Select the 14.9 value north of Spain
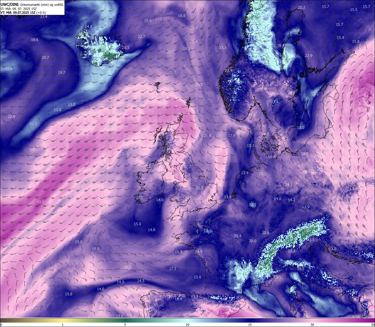Image resolution: width=375 pixels, height=327 pixels. click(x=120, y=282)
